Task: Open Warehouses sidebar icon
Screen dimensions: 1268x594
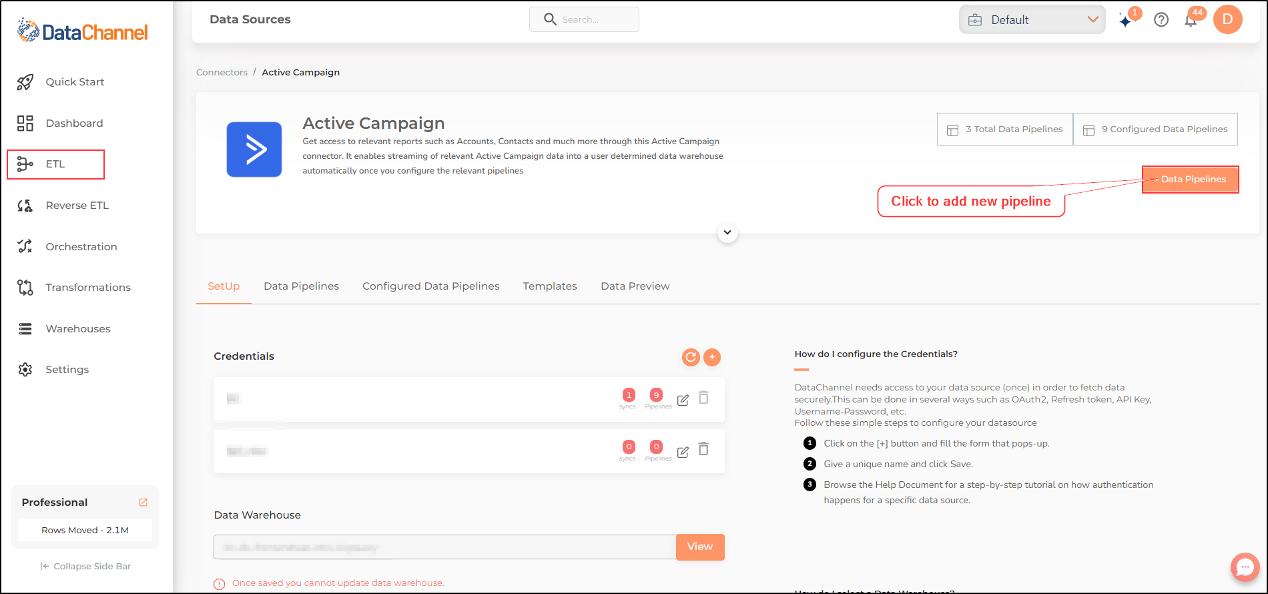Action: [x=25, y=329]
